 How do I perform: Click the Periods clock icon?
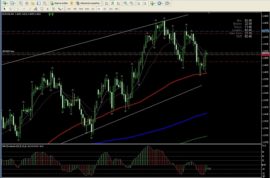coord(159,3)
